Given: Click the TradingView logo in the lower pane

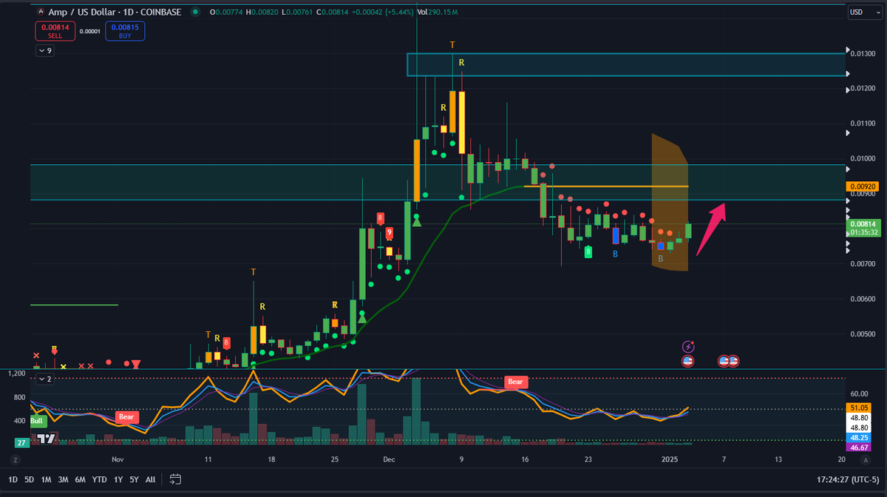Looking at the screenshot, I should click(x=47, y=439).
